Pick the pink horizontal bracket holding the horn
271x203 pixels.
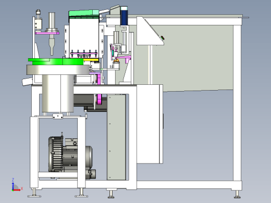(47, 33)
